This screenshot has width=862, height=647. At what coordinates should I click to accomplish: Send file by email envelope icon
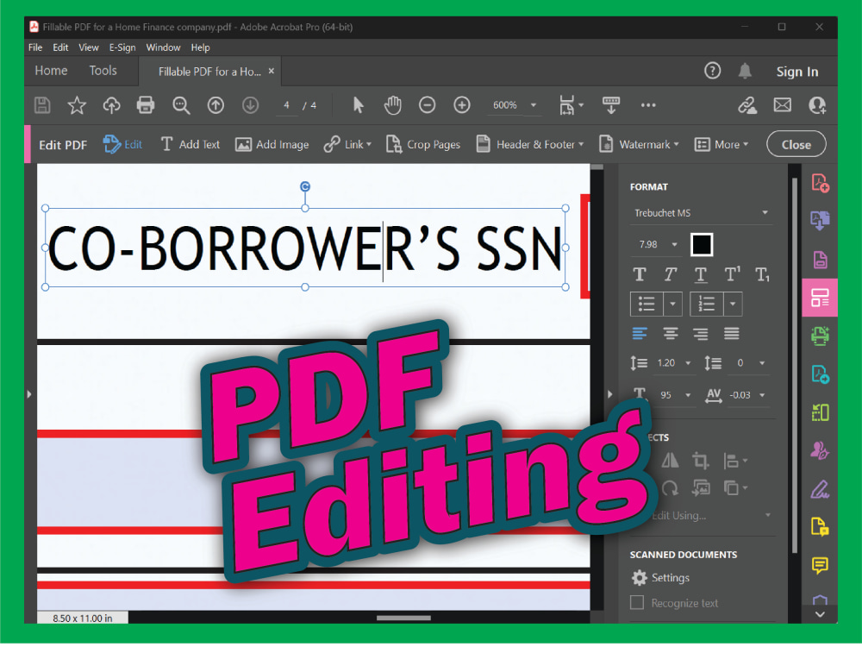point(783,105)
